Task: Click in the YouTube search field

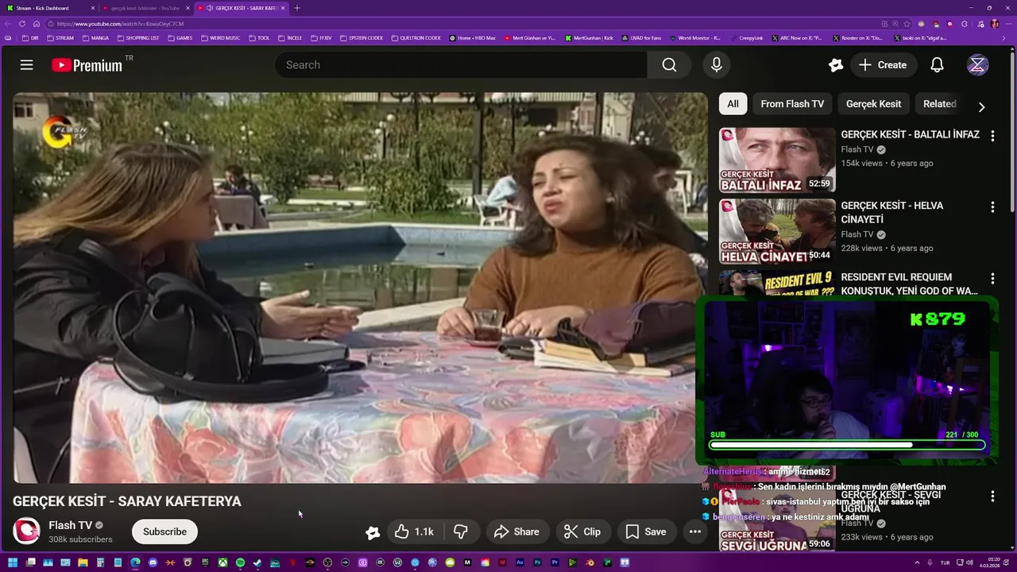Action: click(461, 65)
